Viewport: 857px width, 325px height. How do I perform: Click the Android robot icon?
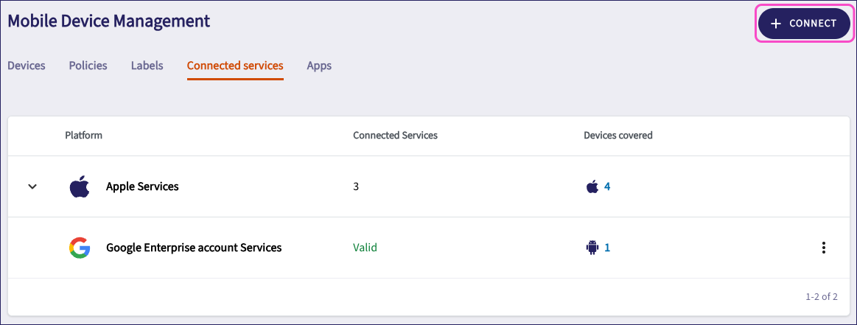[x=592, y=248]
